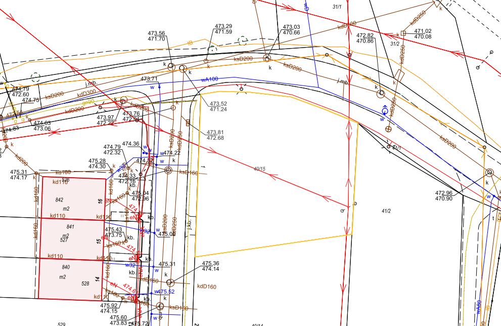Click the shaded parcel labeled 842
This screenshot has height=326, width=501.
pyautogui.click(x=73, y=197)
